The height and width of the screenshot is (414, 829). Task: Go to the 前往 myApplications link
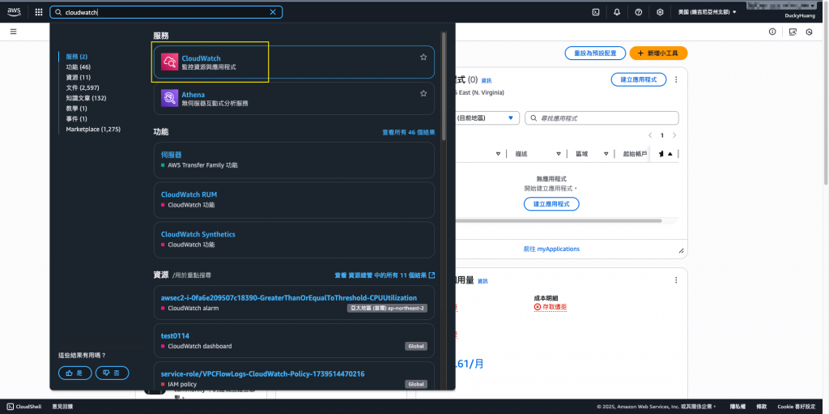pos(551,249)
